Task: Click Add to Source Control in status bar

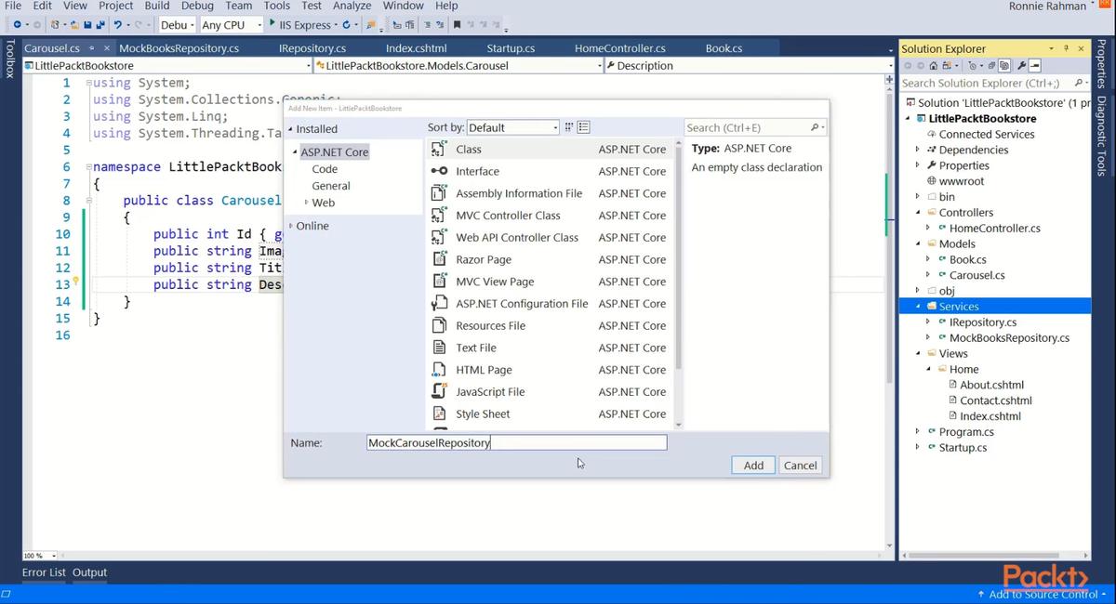Action: (1043, 594)
